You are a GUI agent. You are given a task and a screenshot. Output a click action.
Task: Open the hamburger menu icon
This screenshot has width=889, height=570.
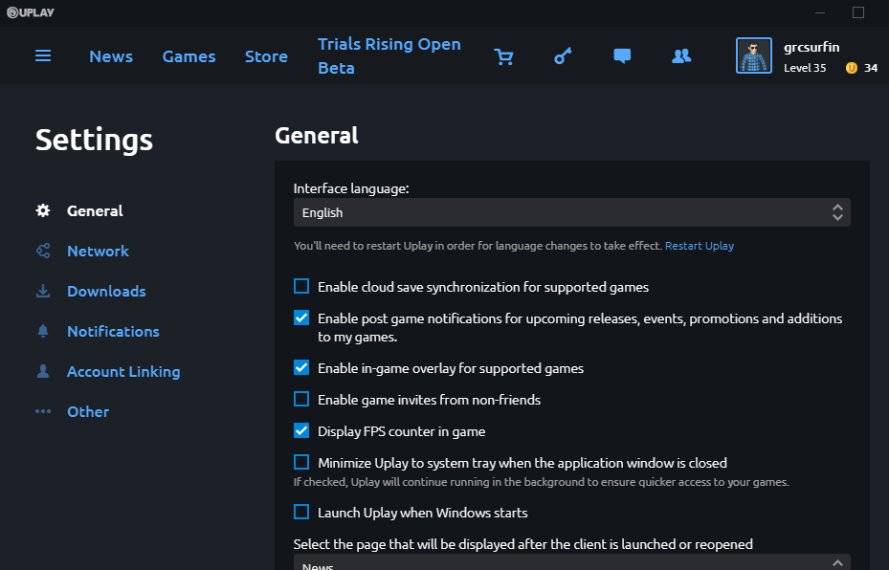(43, 56)
